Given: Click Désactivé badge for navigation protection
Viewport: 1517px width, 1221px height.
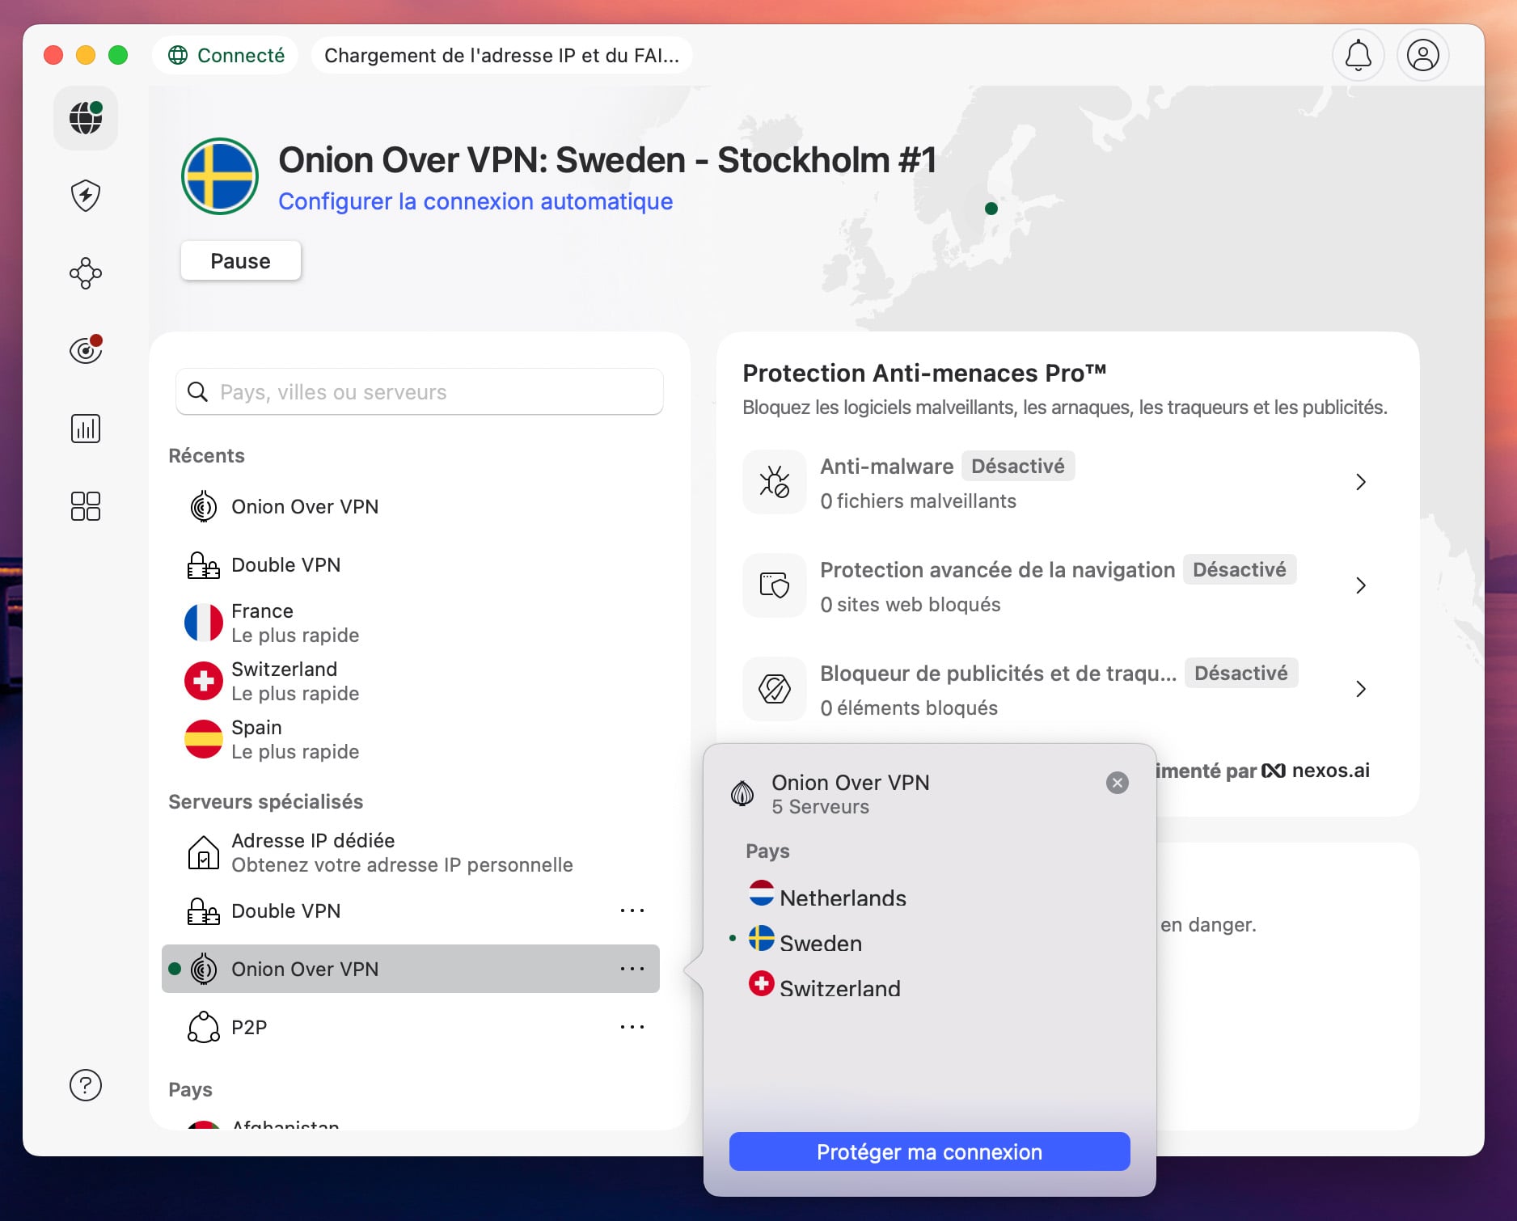Looking at the screenshot, I should coord(1240,570).
